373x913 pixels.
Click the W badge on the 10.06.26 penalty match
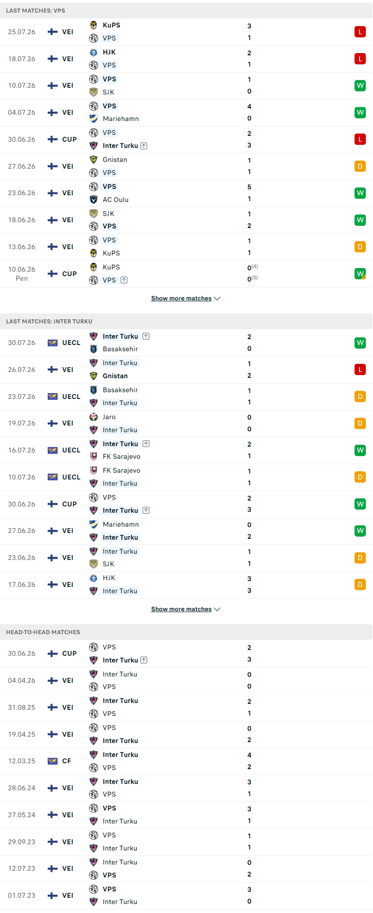coord(360,273)
